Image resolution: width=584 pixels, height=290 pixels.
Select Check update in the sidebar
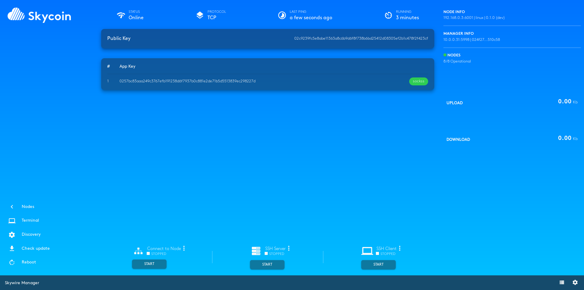[x=35, y=248]
